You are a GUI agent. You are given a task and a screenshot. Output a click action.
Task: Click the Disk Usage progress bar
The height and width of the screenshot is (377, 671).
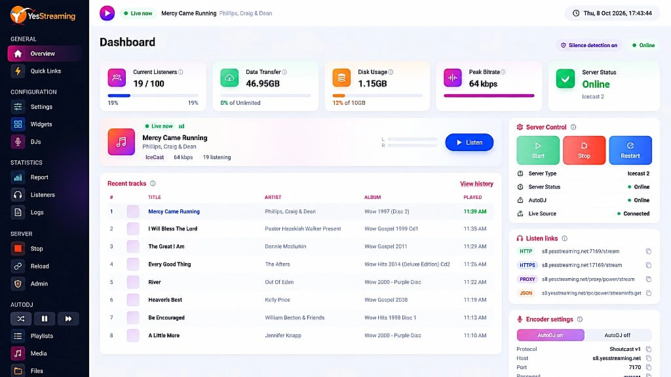point(377,96)
